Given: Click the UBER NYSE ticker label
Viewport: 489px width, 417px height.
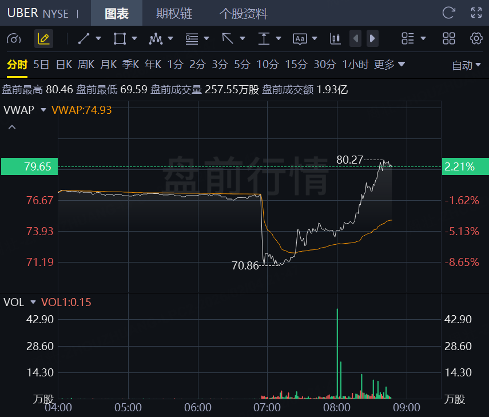Looking at the screenshot, I should pyautogui.click(x=38, y=13).
